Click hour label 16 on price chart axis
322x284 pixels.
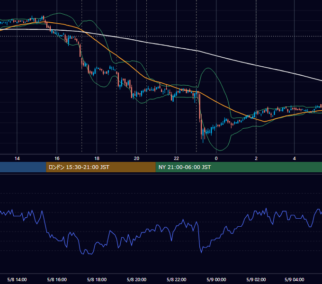(x=57, y=158)
